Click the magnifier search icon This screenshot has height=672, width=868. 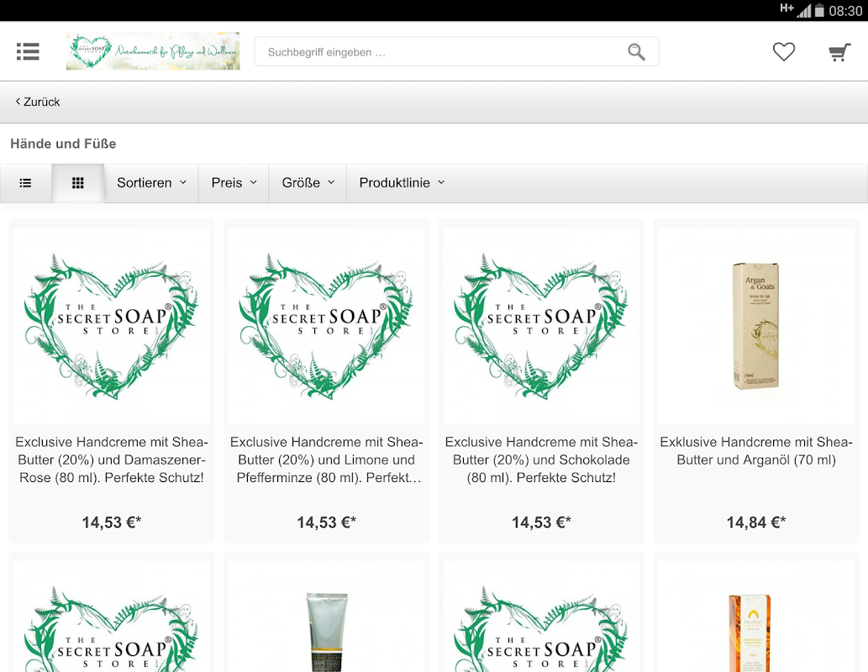[x=637, y=52]
